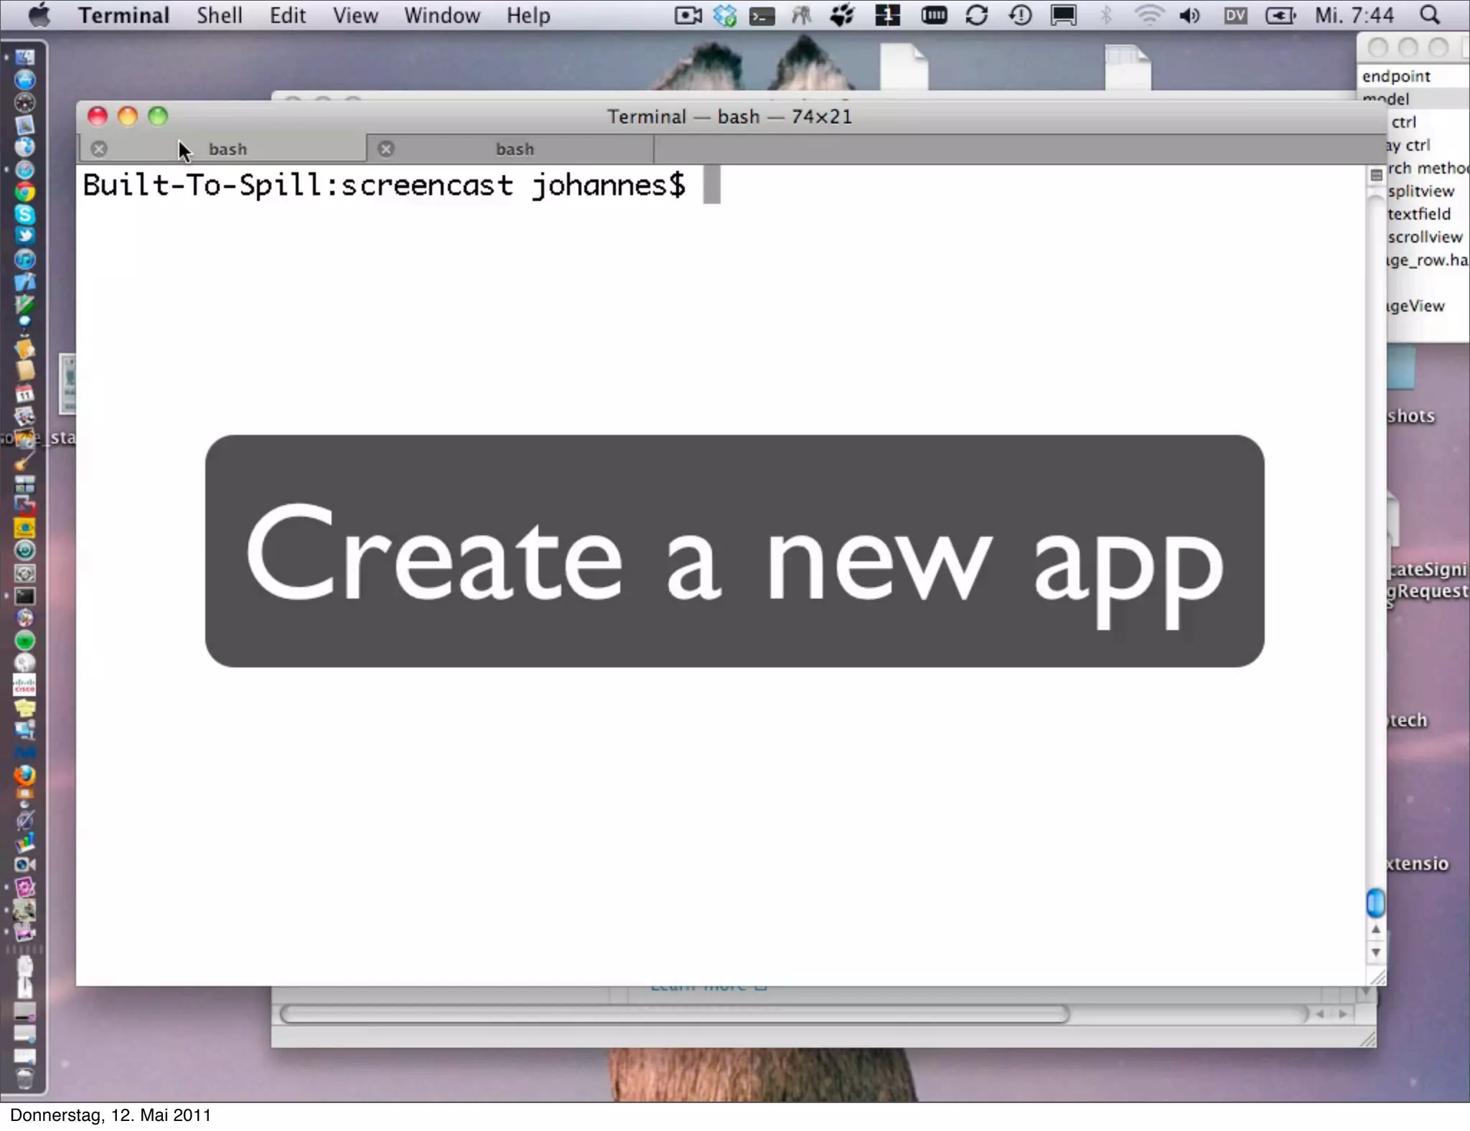Screen dimensions: 1470x1131
Task: Click the Time Machine menu bar icon
Action: click(1020, 15)
